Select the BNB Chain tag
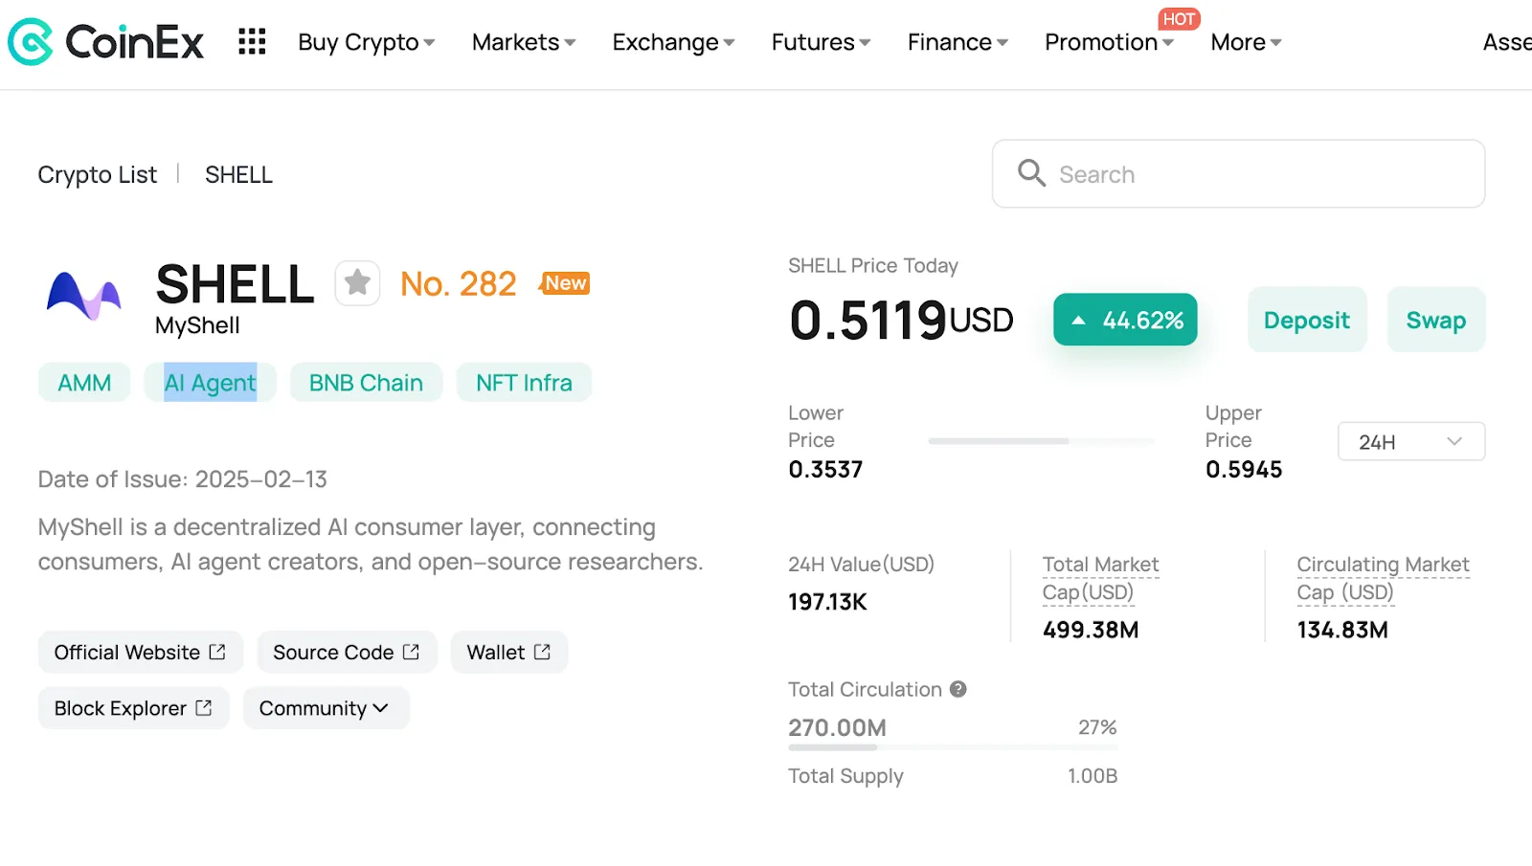 [366, 383]
